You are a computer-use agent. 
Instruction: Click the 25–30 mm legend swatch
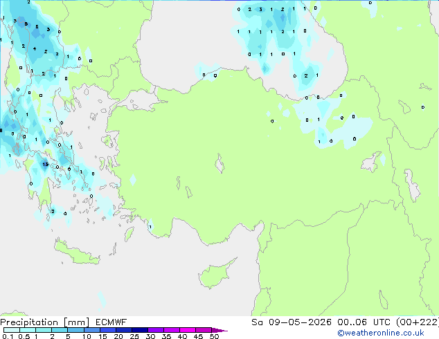point(140,330)
